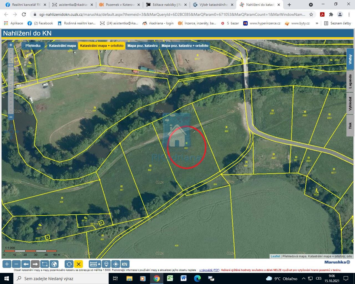The height and width of the screenshot is (284, 355).
Task: Expand the Vrstvy side panel
Action: (350, 59)
